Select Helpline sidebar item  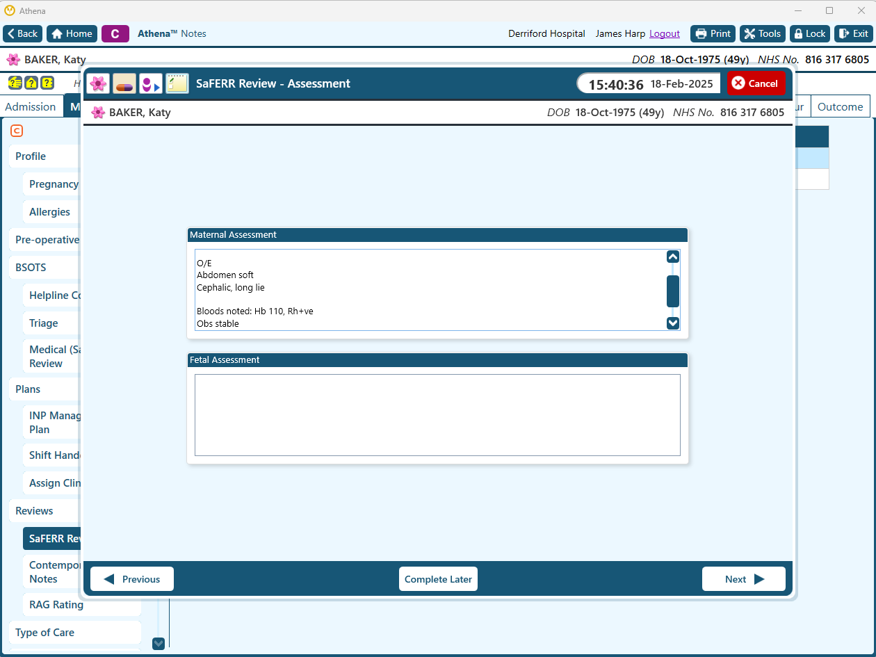tap(51, 295)
